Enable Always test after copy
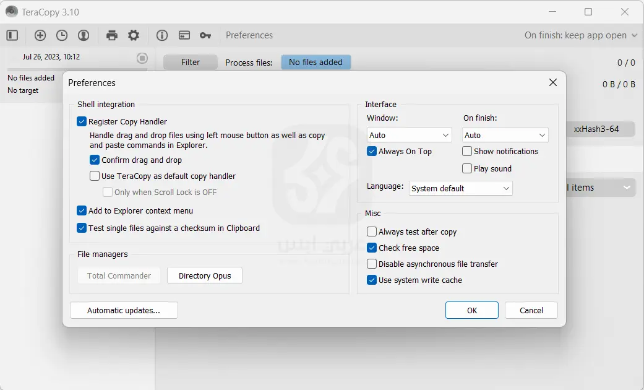Screen dimensions: 644x390 (x=372, y=232)
